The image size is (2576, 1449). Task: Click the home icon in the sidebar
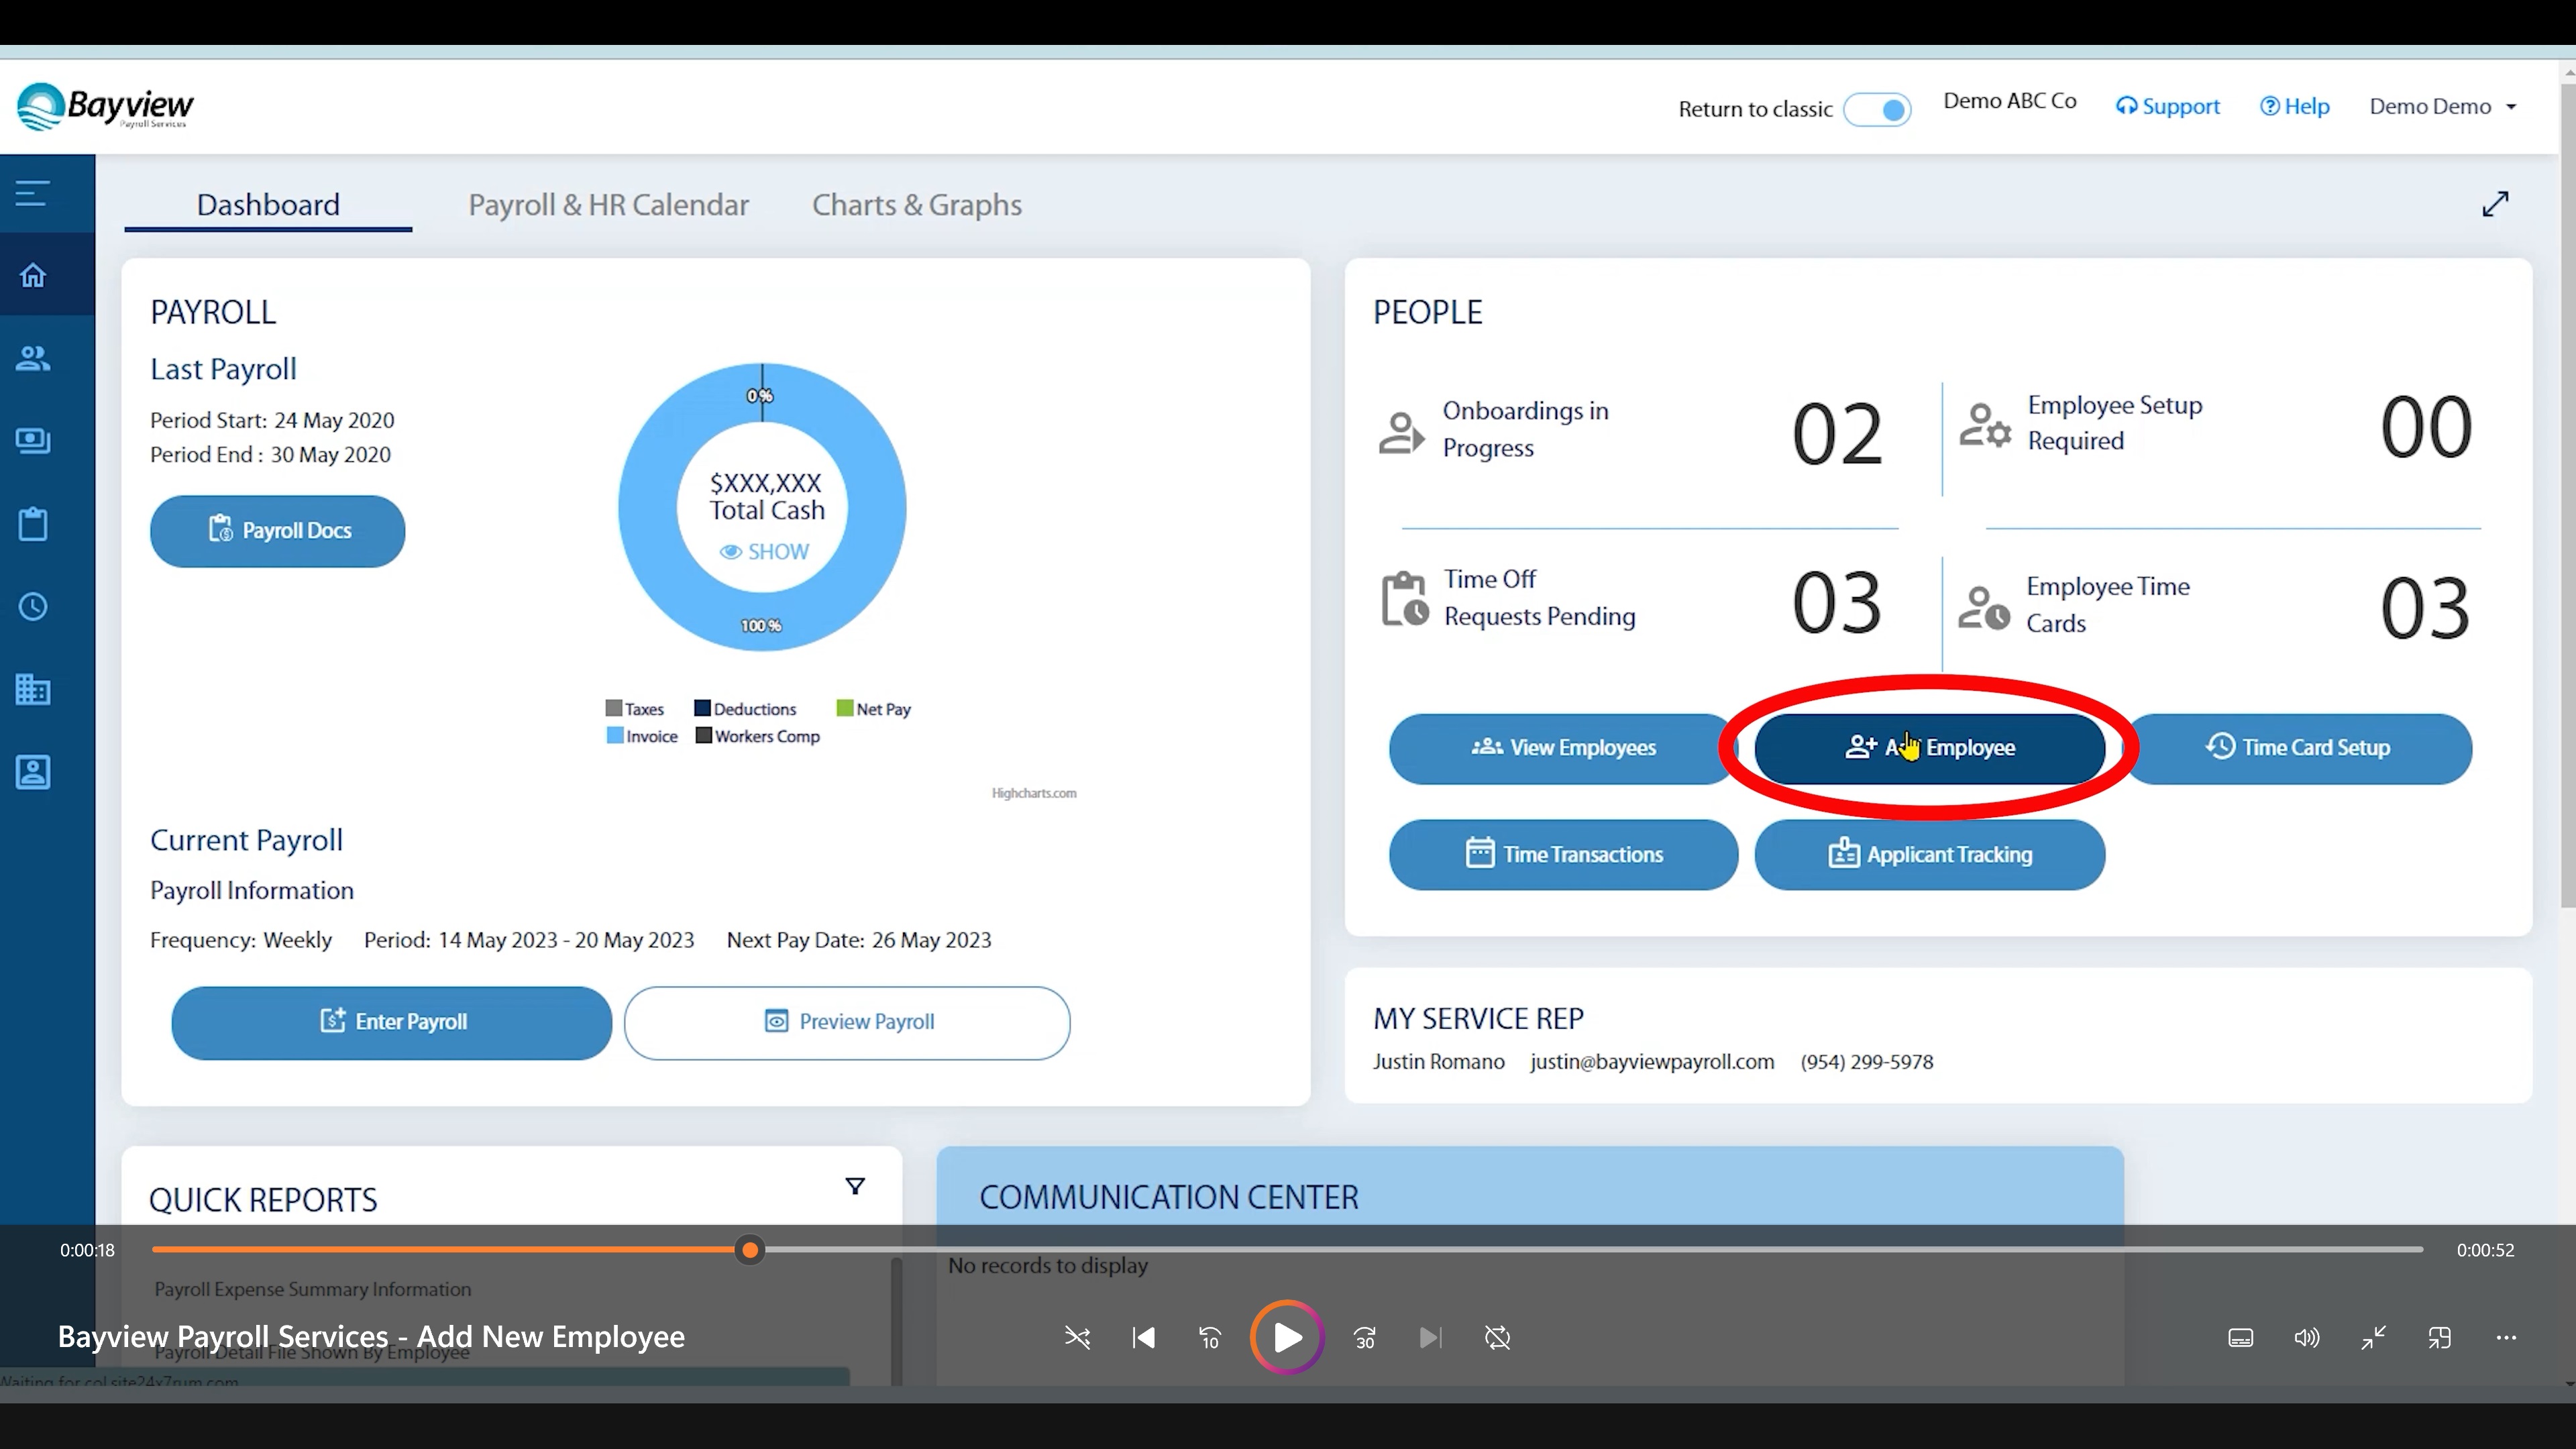point(33,275)
